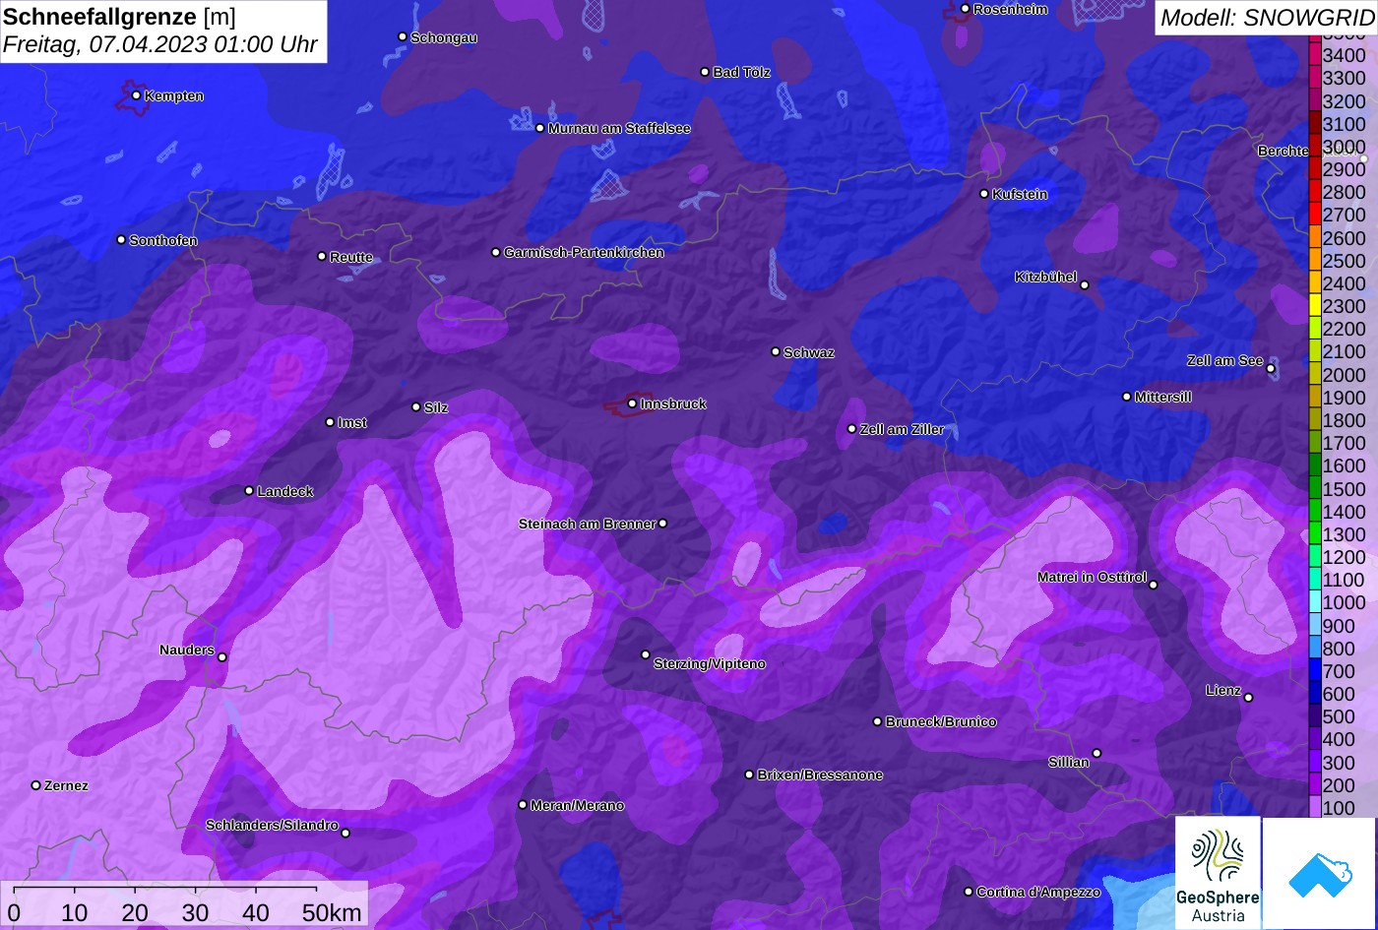Click the Kufstein location dot
The width and height of the screenshot is (1378, 930).
[983, 194]
